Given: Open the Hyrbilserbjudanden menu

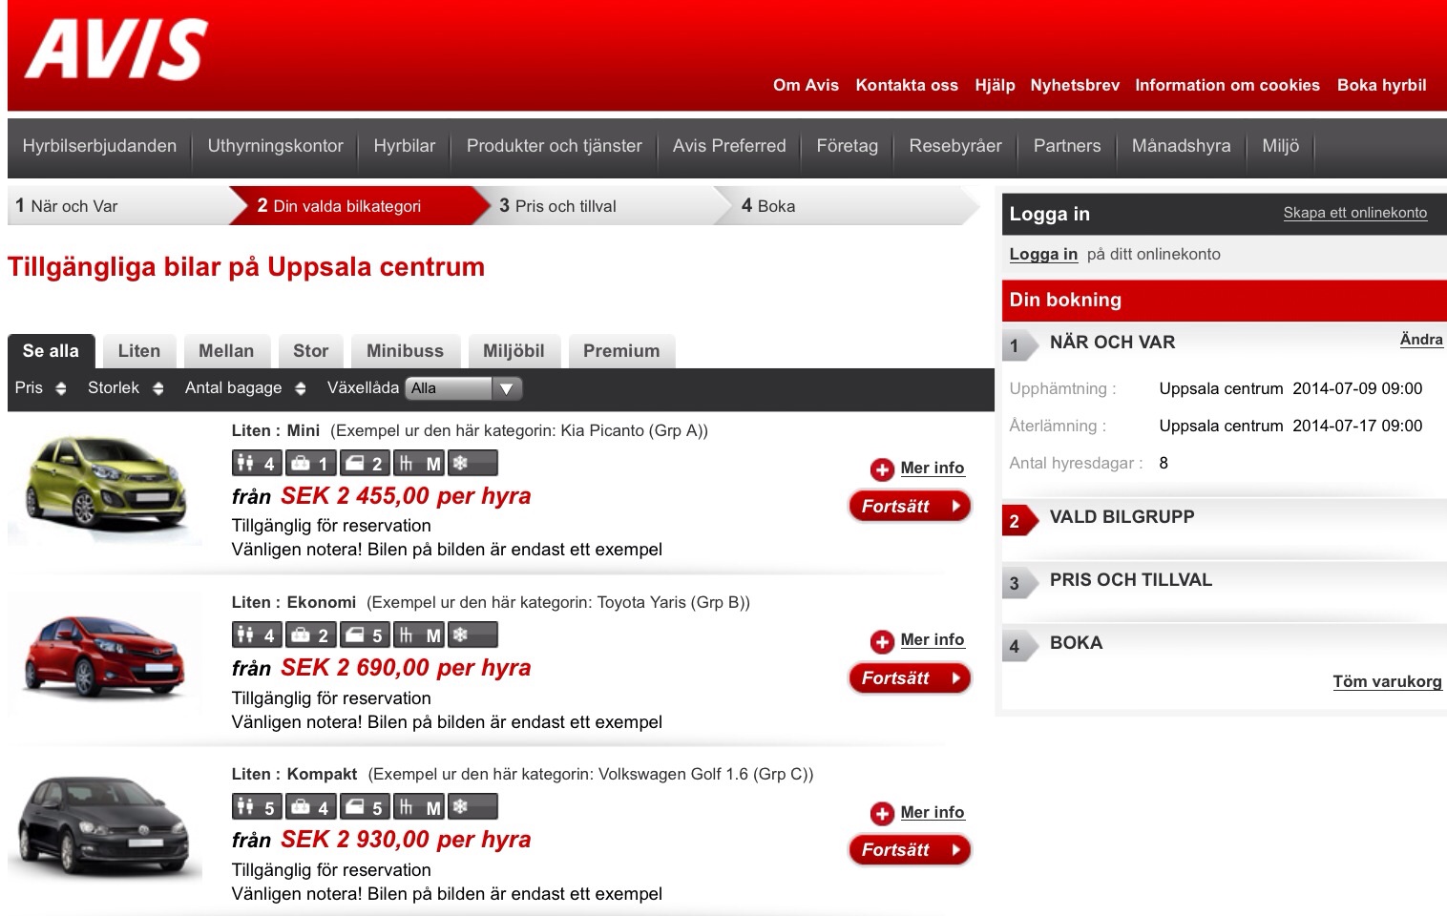Looking at the screenshot, I should pos(99,146).
